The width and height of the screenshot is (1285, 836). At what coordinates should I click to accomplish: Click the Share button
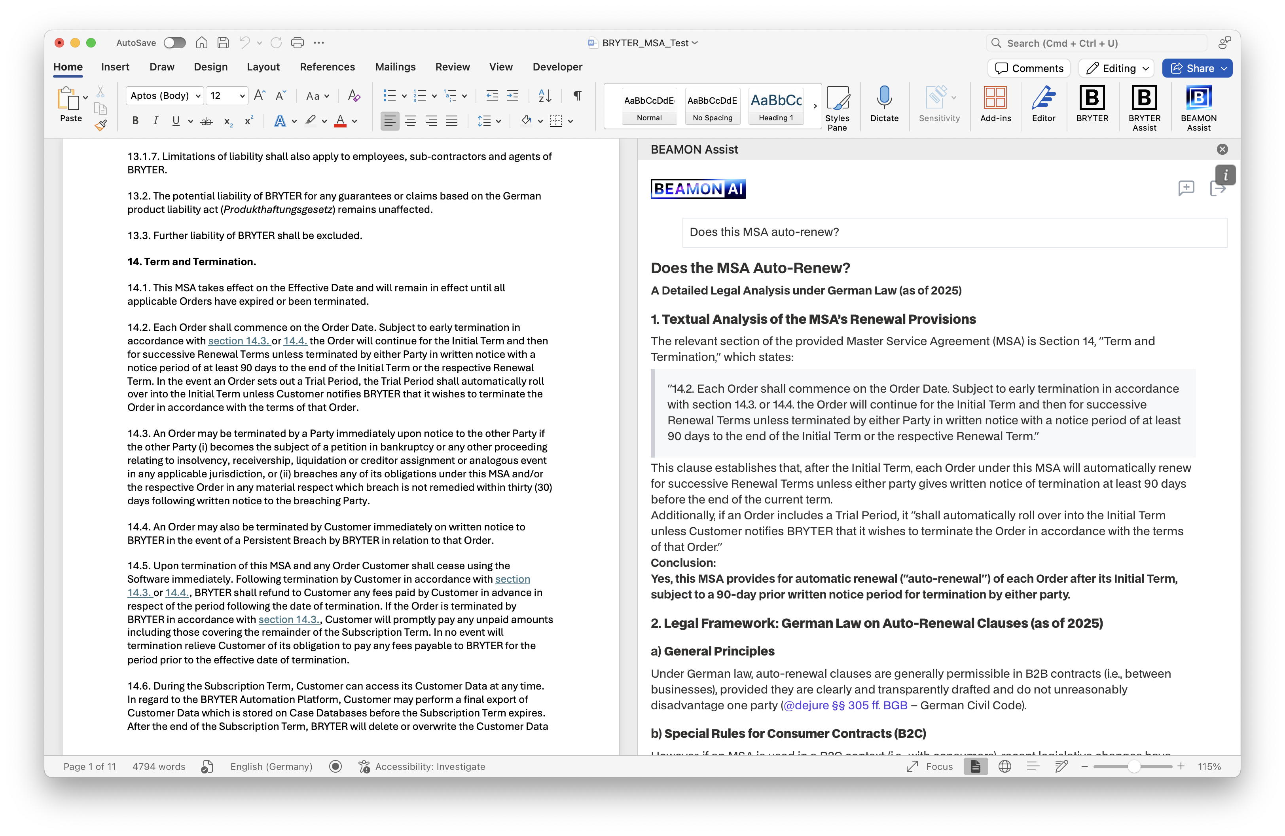[1197, 68]
